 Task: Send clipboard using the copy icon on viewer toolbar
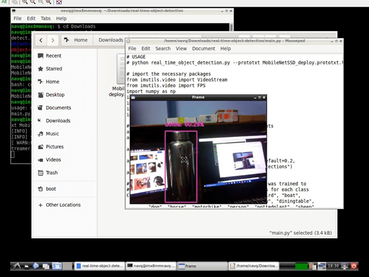[x=14, y=2]
